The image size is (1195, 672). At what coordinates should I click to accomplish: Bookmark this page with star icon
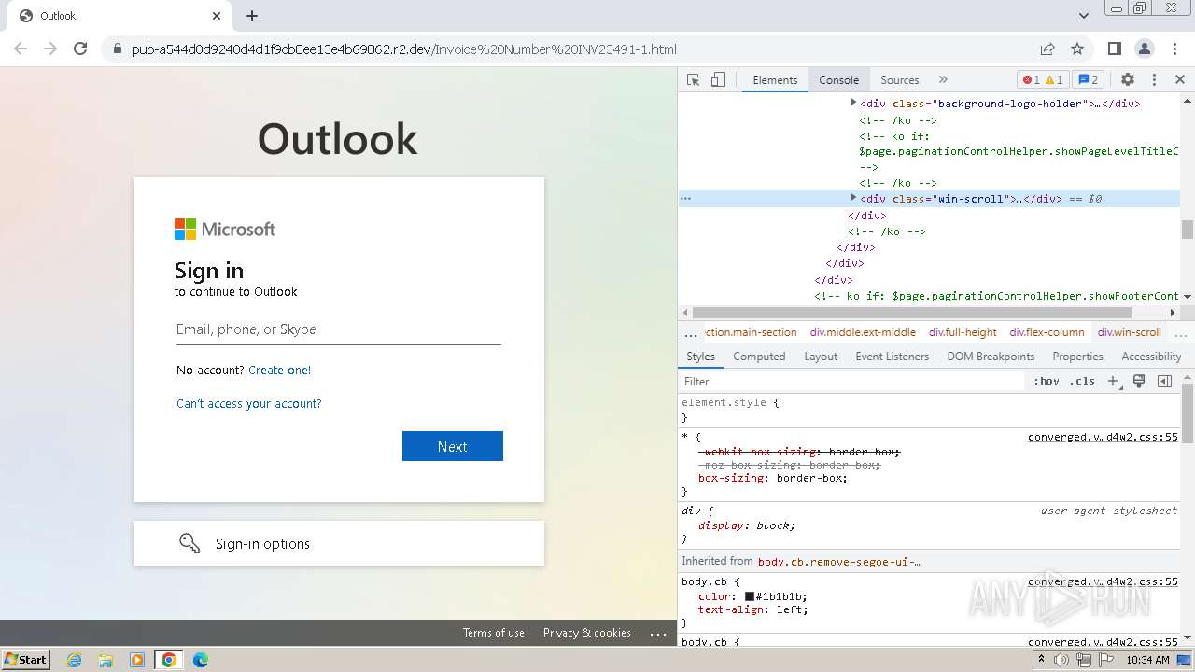click(1077, 49)
